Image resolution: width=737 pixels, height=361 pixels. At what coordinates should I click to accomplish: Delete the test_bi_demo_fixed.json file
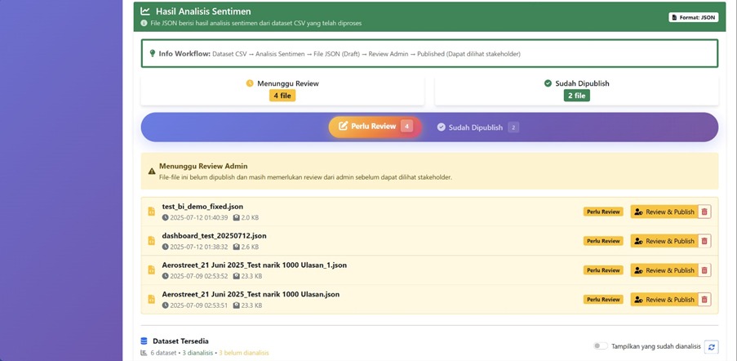click(x=704, y=212)
